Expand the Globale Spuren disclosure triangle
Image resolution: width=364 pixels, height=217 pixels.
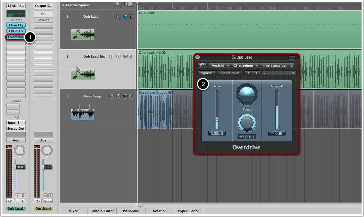point(63,5)
